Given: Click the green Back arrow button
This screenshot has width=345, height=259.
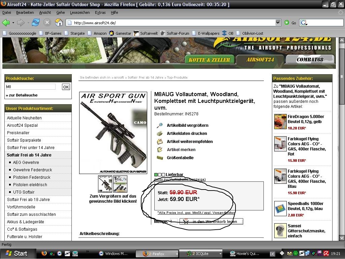Looking at the screenshot, I should [6, 23].
